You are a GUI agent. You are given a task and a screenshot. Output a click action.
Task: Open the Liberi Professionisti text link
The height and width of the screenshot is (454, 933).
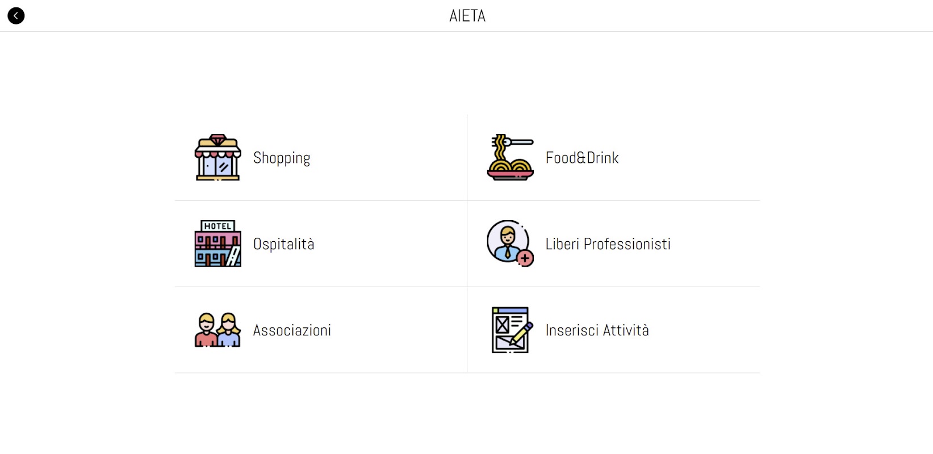pyautogui.click(x=608, y=244)
